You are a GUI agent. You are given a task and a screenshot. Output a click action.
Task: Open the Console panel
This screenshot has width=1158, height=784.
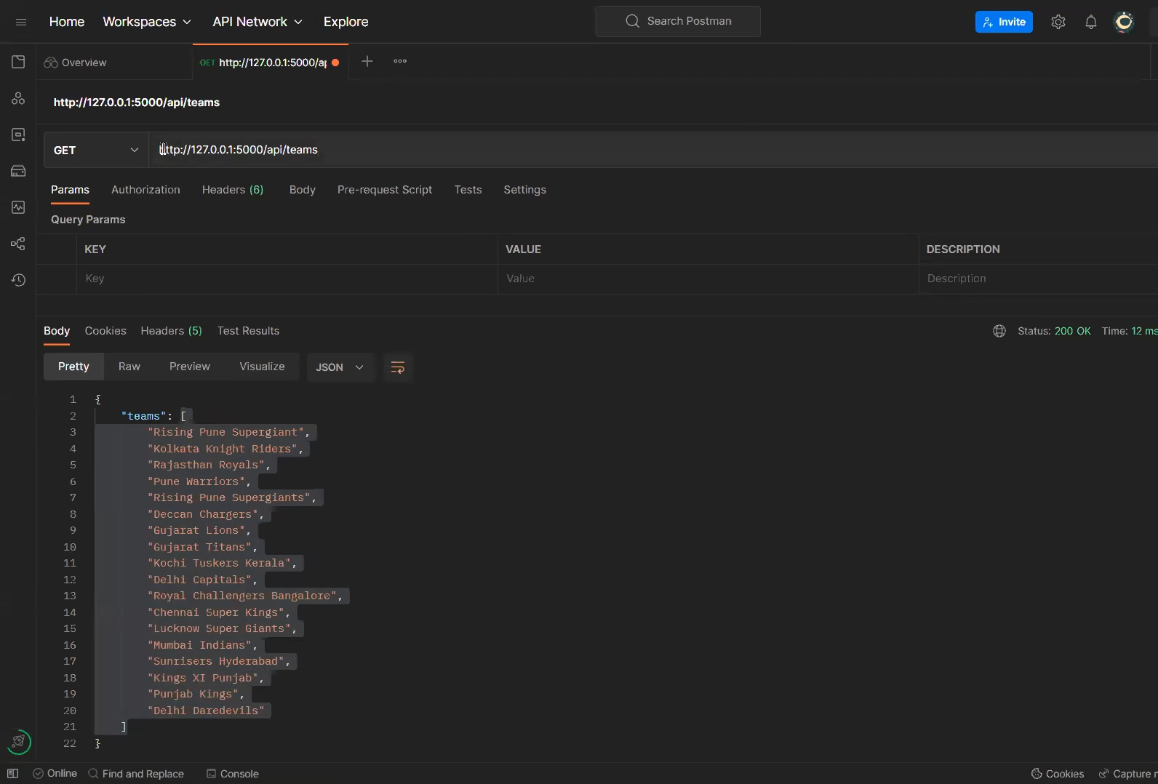click(x=233, y=774)
